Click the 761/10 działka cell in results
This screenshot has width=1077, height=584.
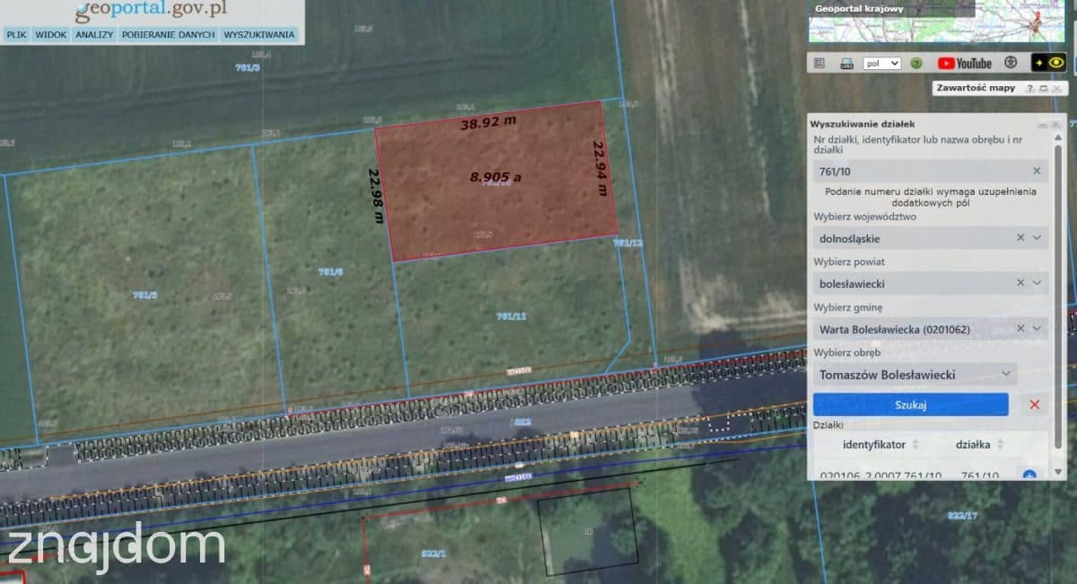(x=978, y=475)
